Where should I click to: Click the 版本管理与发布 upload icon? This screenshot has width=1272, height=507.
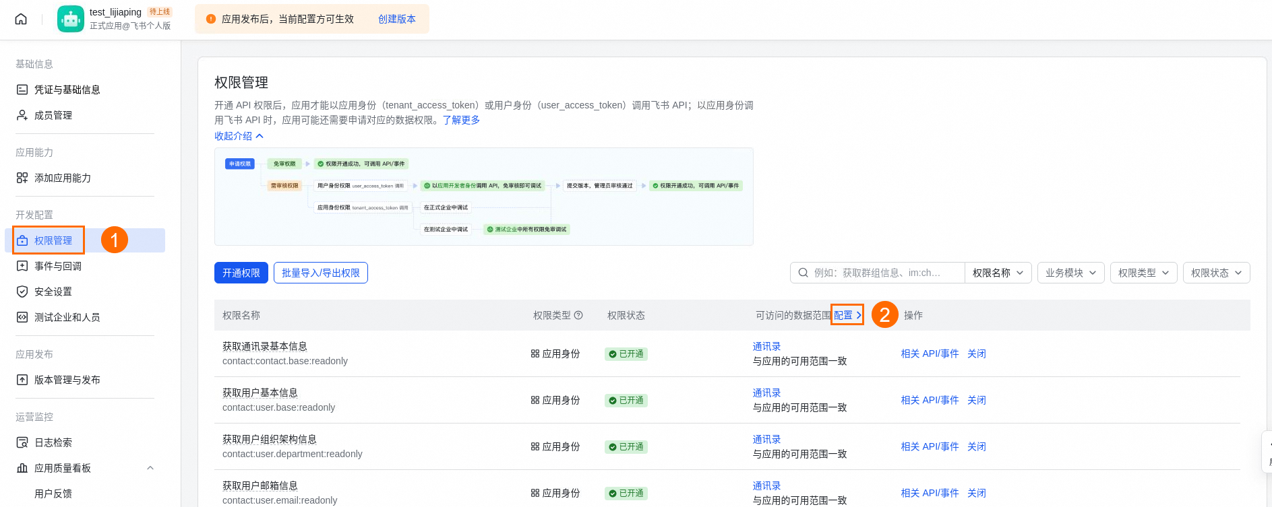(22, 380)
